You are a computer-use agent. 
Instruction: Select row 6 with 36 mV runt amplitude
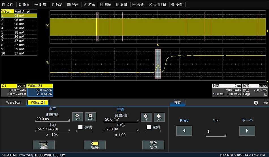pos(19,37)
